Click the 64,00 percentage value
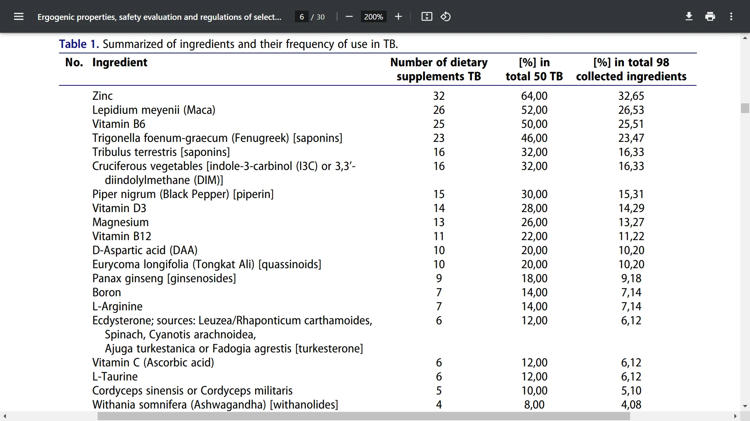Screen dimensions: 750x421 (x=534, y=96)
